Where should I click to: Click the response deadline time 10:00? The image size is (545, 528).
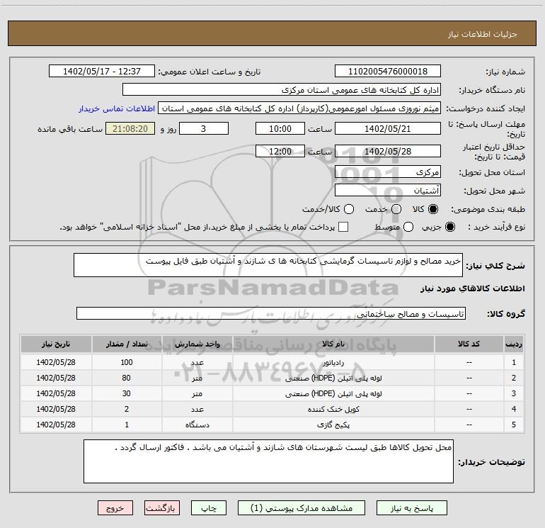280,128
